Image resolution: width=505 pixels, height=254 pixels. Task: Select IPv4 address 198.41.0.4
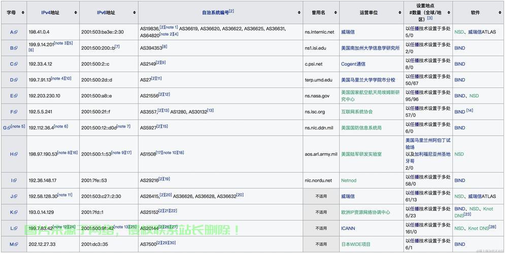(x=39, y=32)
